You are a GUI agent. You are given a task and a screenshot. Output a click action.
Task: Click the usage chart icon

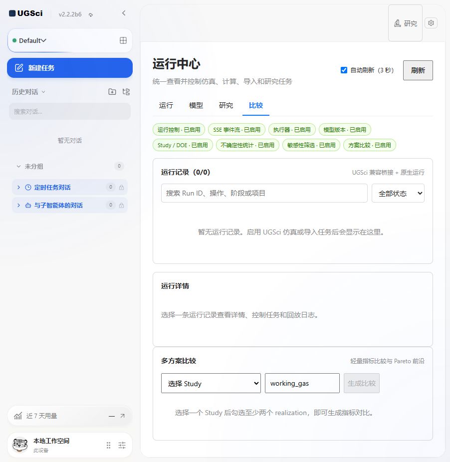click(17, 416)
